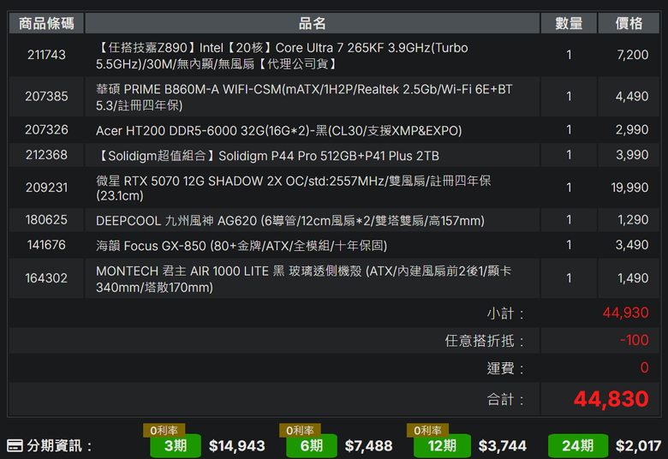Click the 海韻 Focus GX-850 product name
668x459 pixels.
pyautogui.click(x=242, y=246)
